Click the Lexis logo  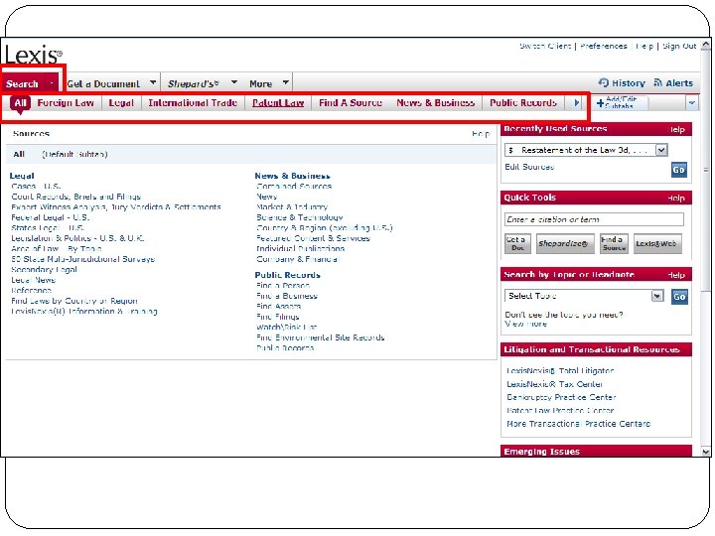(34, 55)
